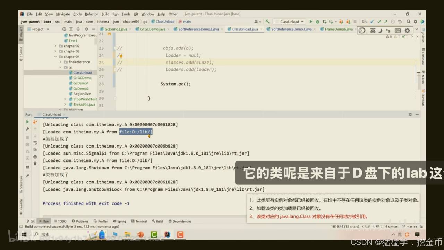The width and height of the screenshot is (444, 250).
Task: Open the TODO tool window
Action: pos(60,221)
